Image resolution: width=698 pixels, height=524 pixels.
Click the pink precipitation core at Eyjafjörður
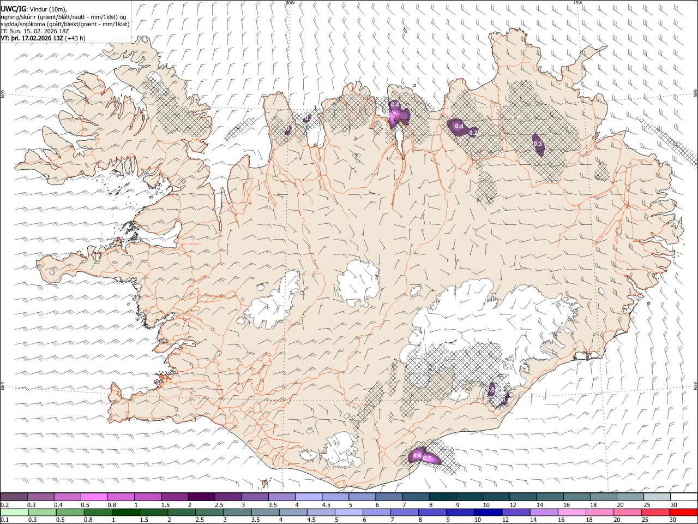(x=395, y=116)
